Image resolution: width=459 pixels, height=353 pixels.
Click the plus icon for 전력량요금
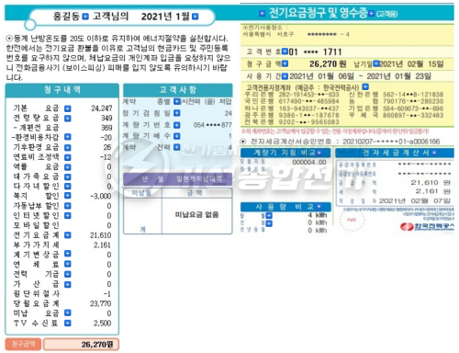pyautogui.click(x=68, y=119)
